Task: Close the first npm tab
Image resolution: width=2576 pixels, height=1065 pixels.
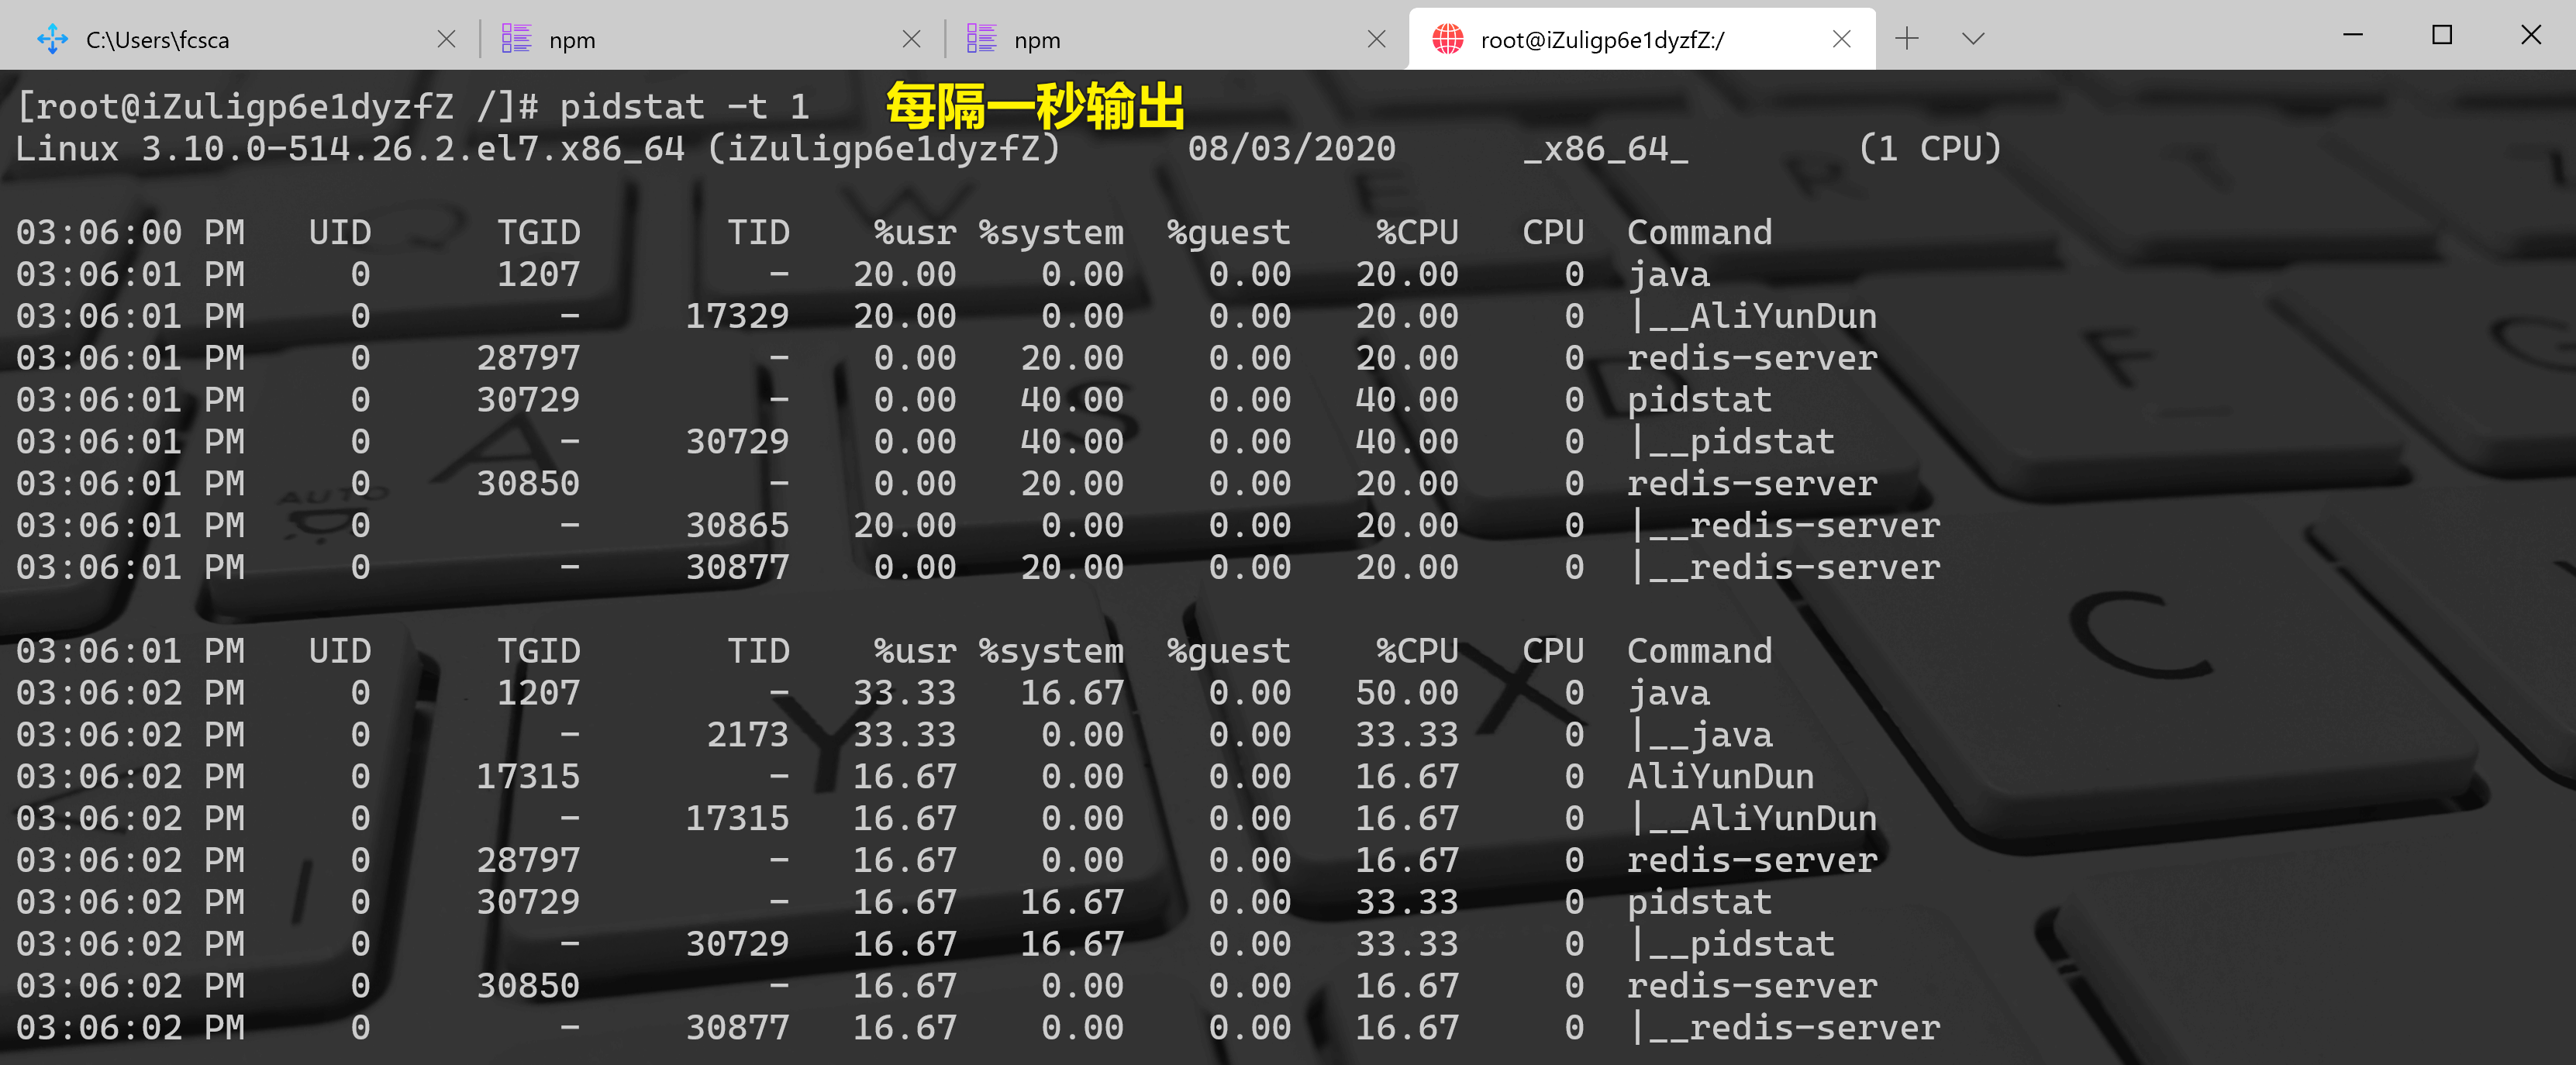Action: (911, 39)
